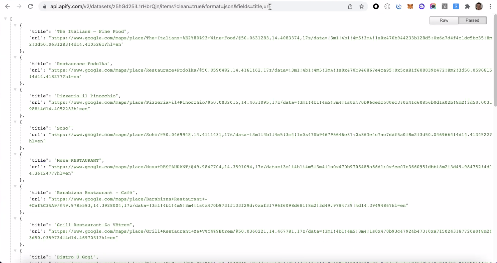Bookmark this page with the star icon

(x=362, y=7)
